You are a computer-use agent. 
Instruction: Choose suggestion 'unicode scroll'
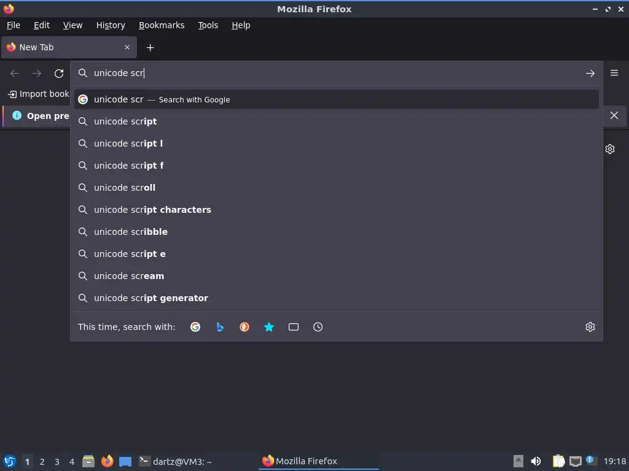click(x=336, y=188)
